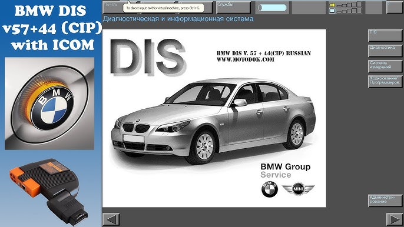Click the large DIS logo text
404x227 pixels.
pyautogui.click(x=148, y=57)
